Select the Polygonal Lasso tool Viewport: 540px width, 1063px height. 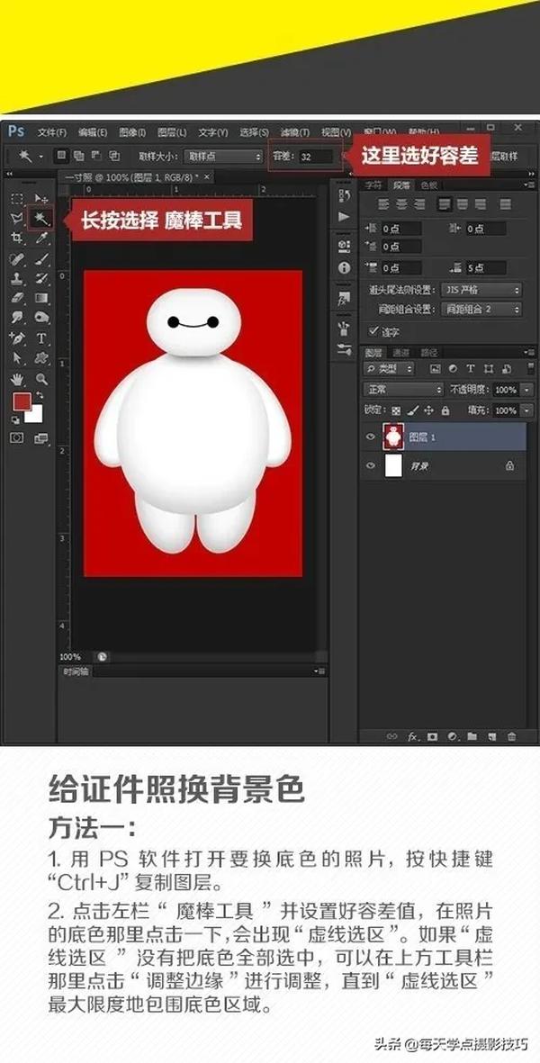tap(18, 218)
